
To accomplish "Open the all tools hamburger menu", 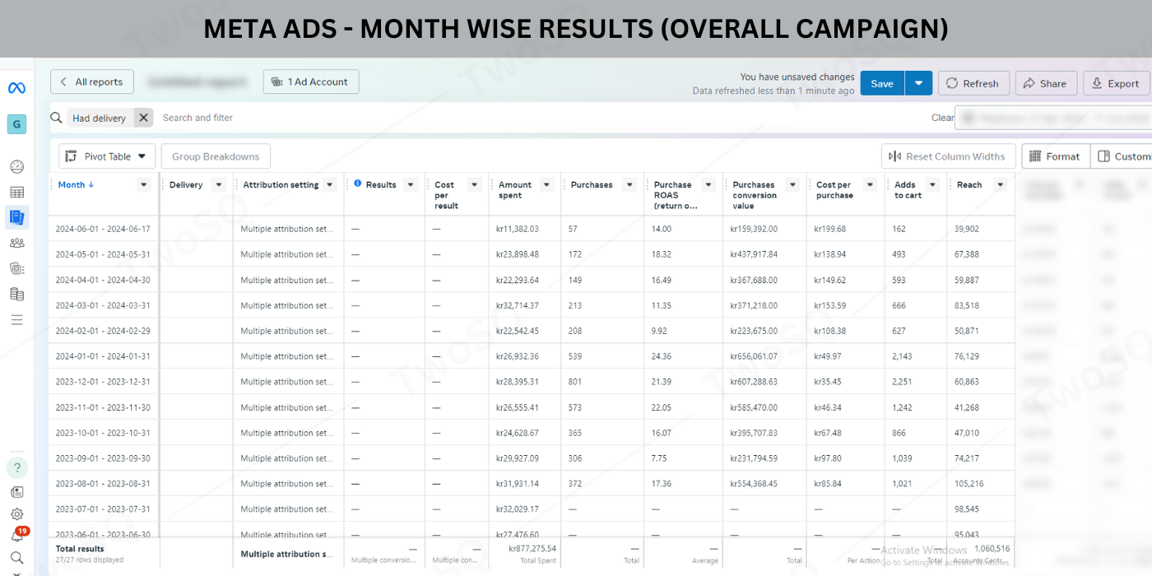I will tap(16, 319).
